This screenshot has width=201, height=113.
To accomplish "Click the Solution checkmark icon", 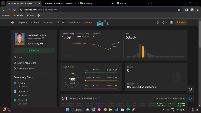I will tap(15, 91).
